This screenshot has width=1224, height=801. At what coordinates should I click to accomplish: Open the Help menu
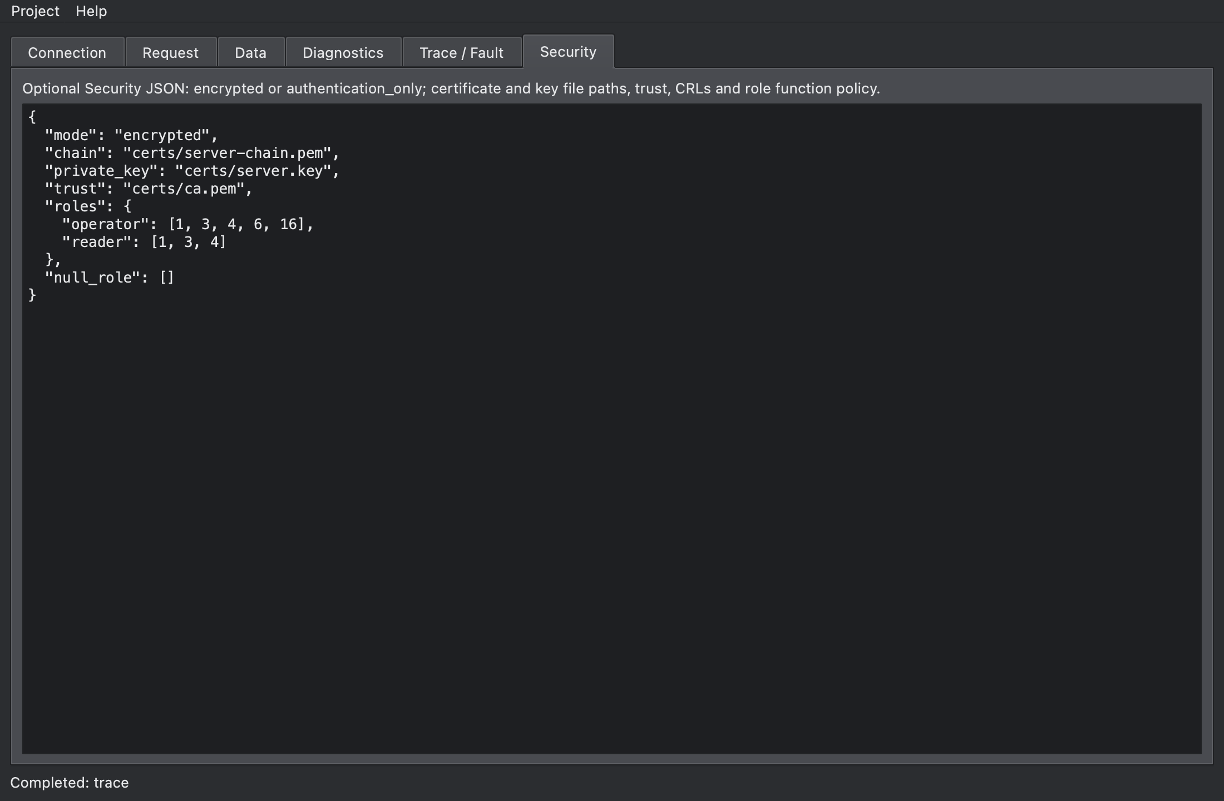pos(91,11)
